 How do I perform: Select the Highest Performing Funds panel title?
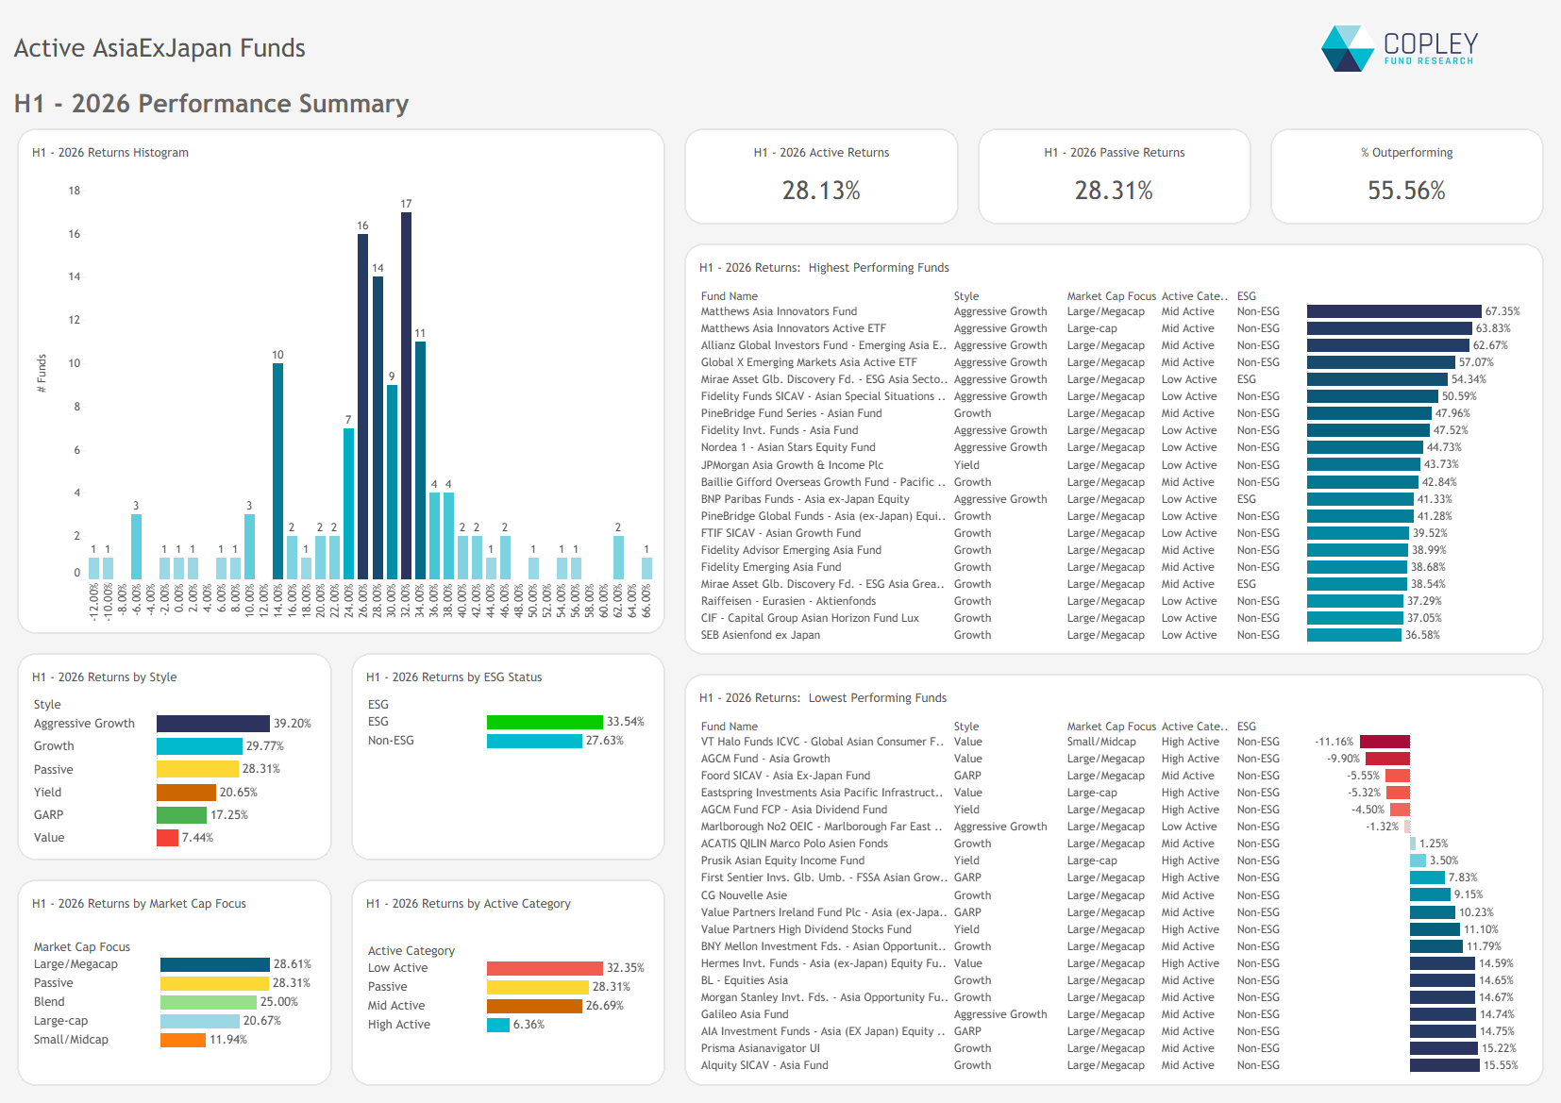click(824, 268)
